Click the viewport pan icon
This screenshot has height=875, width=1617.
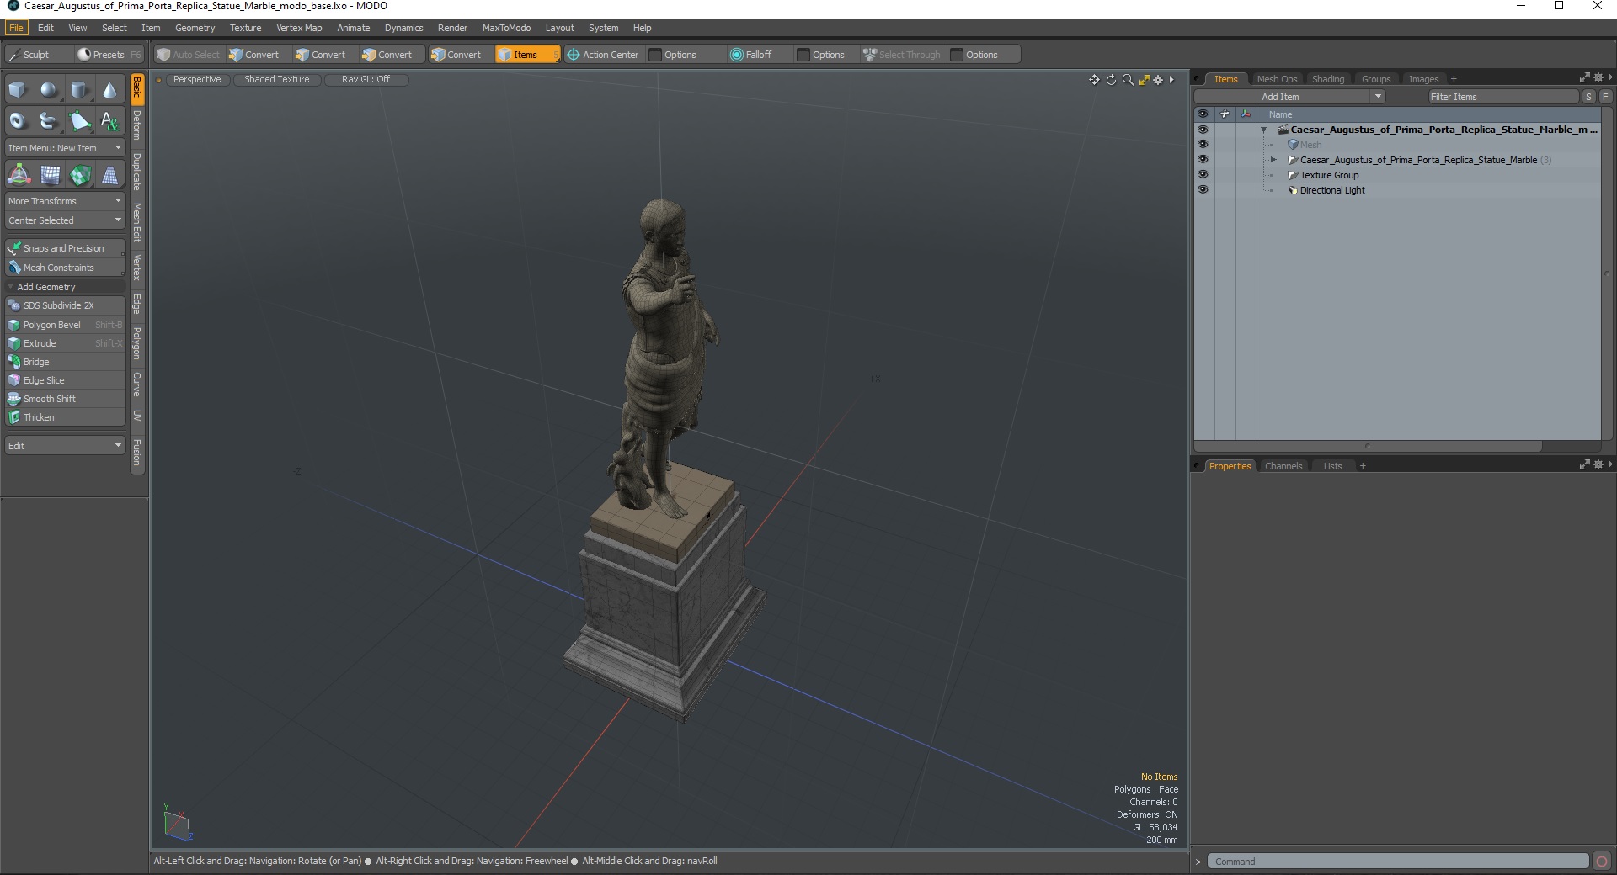coord(1094,80)
